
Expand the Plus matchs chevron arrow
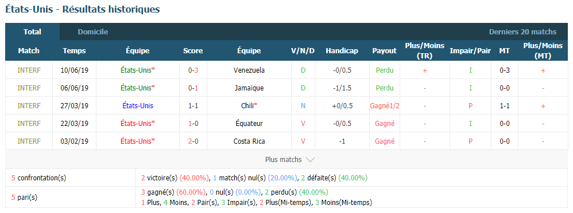coord(310,160)
